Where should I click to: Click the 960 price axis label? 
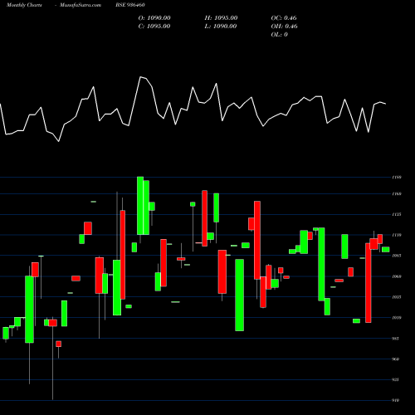pos(396,359)
